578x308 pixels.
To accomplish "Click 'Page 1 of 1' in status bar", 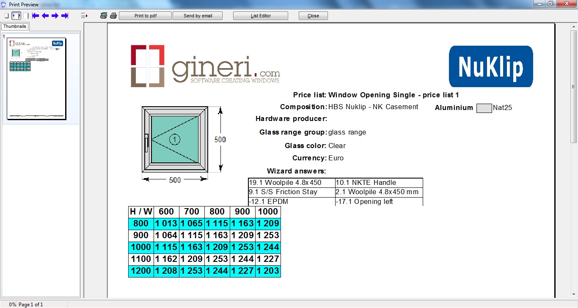I will (x=31, y=305).
